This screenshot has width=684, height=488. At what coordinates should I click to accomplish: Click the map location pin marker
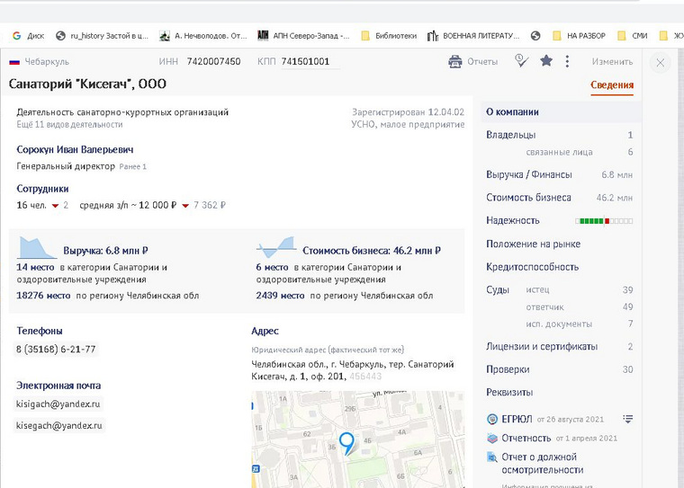coord(346,444)
